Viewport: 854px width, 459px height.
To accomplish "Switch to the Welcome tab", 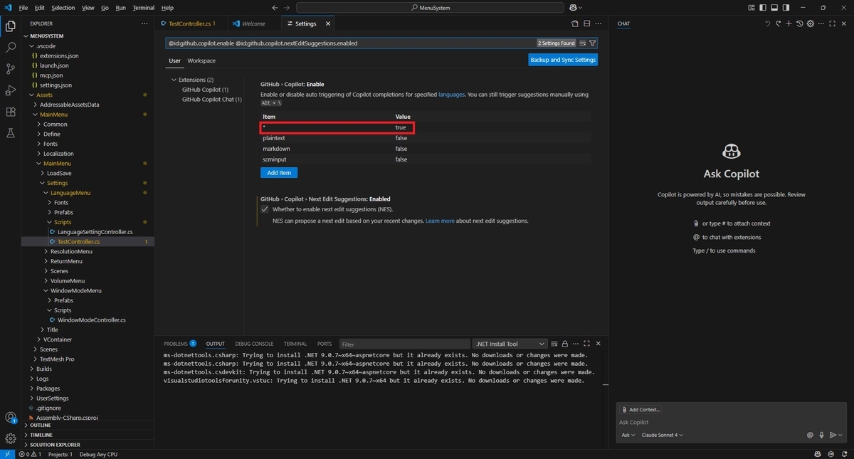I will point(253,23).
